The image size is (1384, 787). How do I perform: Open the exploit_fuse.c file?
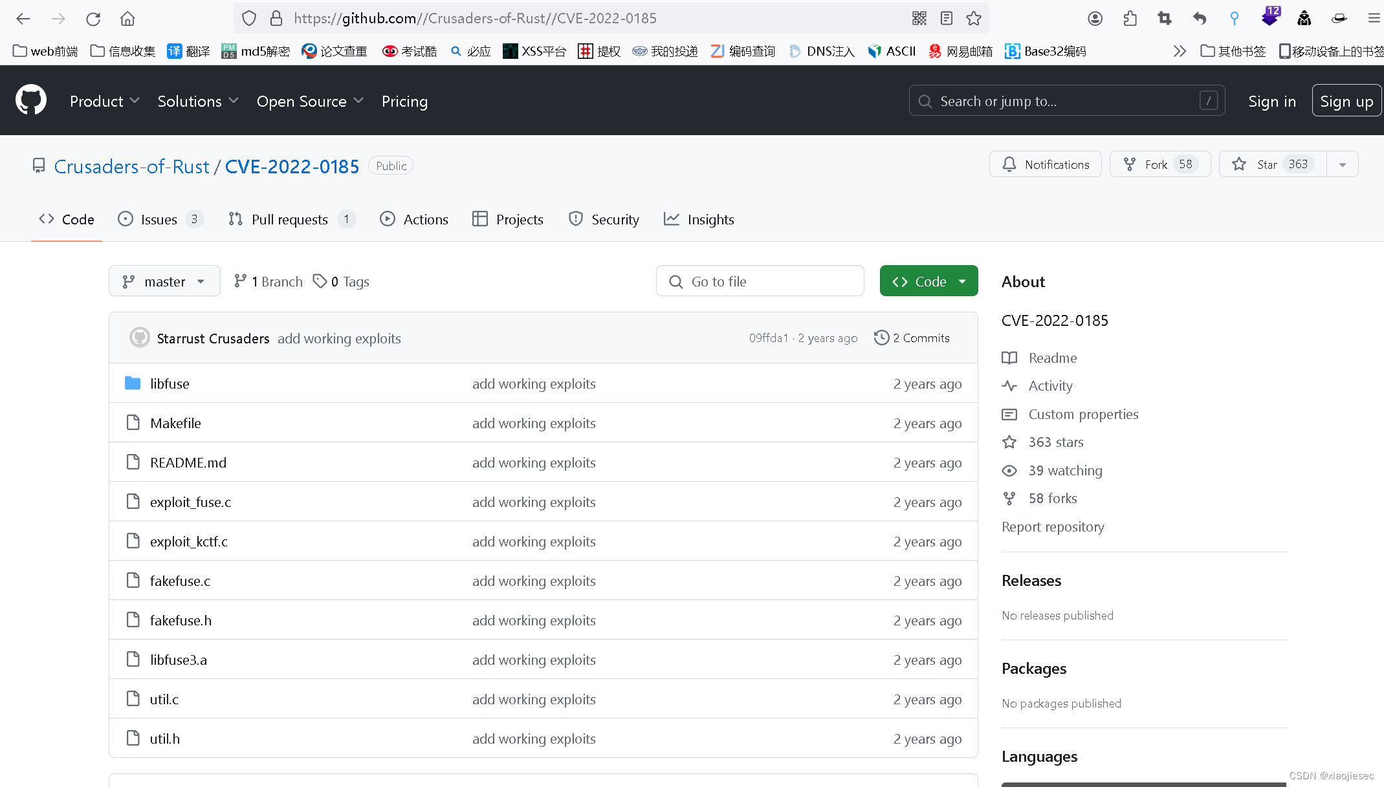pyautogui.click(x=190, y=502)
